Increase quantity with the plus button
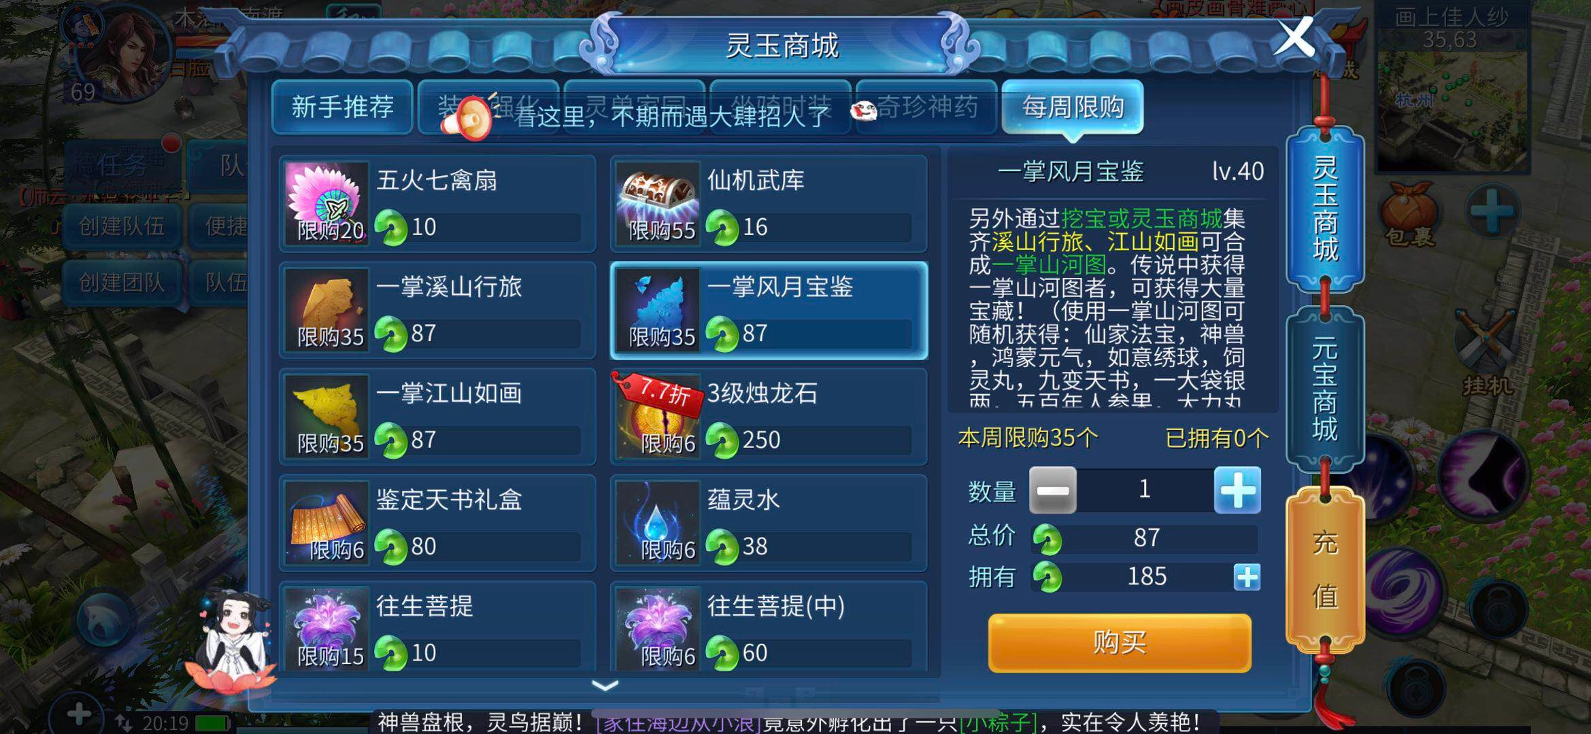 pos(1237,490)
